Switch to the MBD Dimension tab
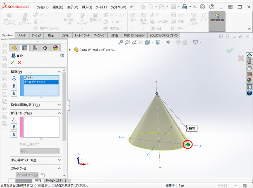Viewport: 253px width, 188px height. coord(134,35)
